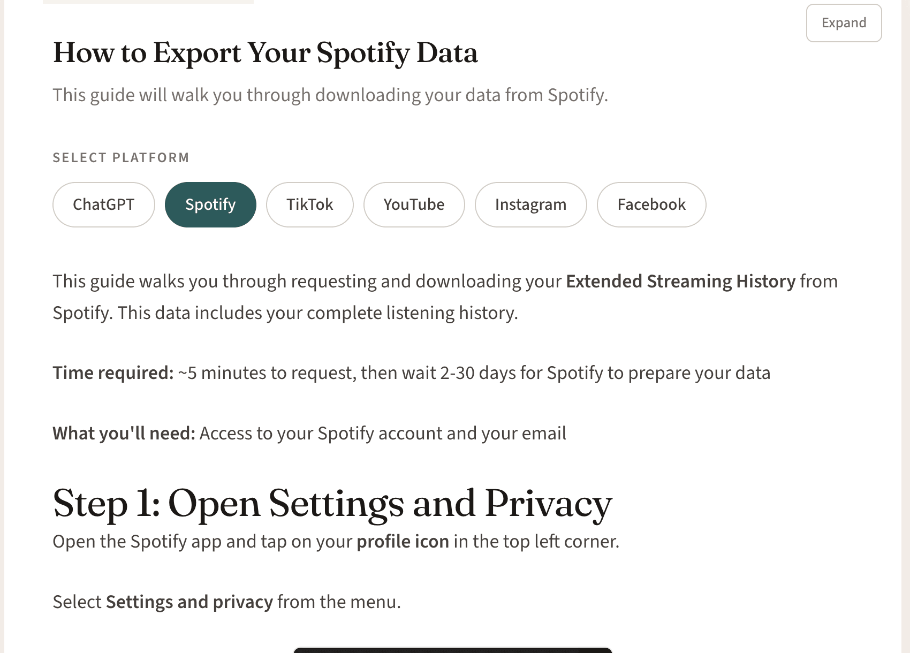Select the ChatGPT platform pill
Image resolution: width=910 pixels, height=653 pixels.
pos(103,204)
